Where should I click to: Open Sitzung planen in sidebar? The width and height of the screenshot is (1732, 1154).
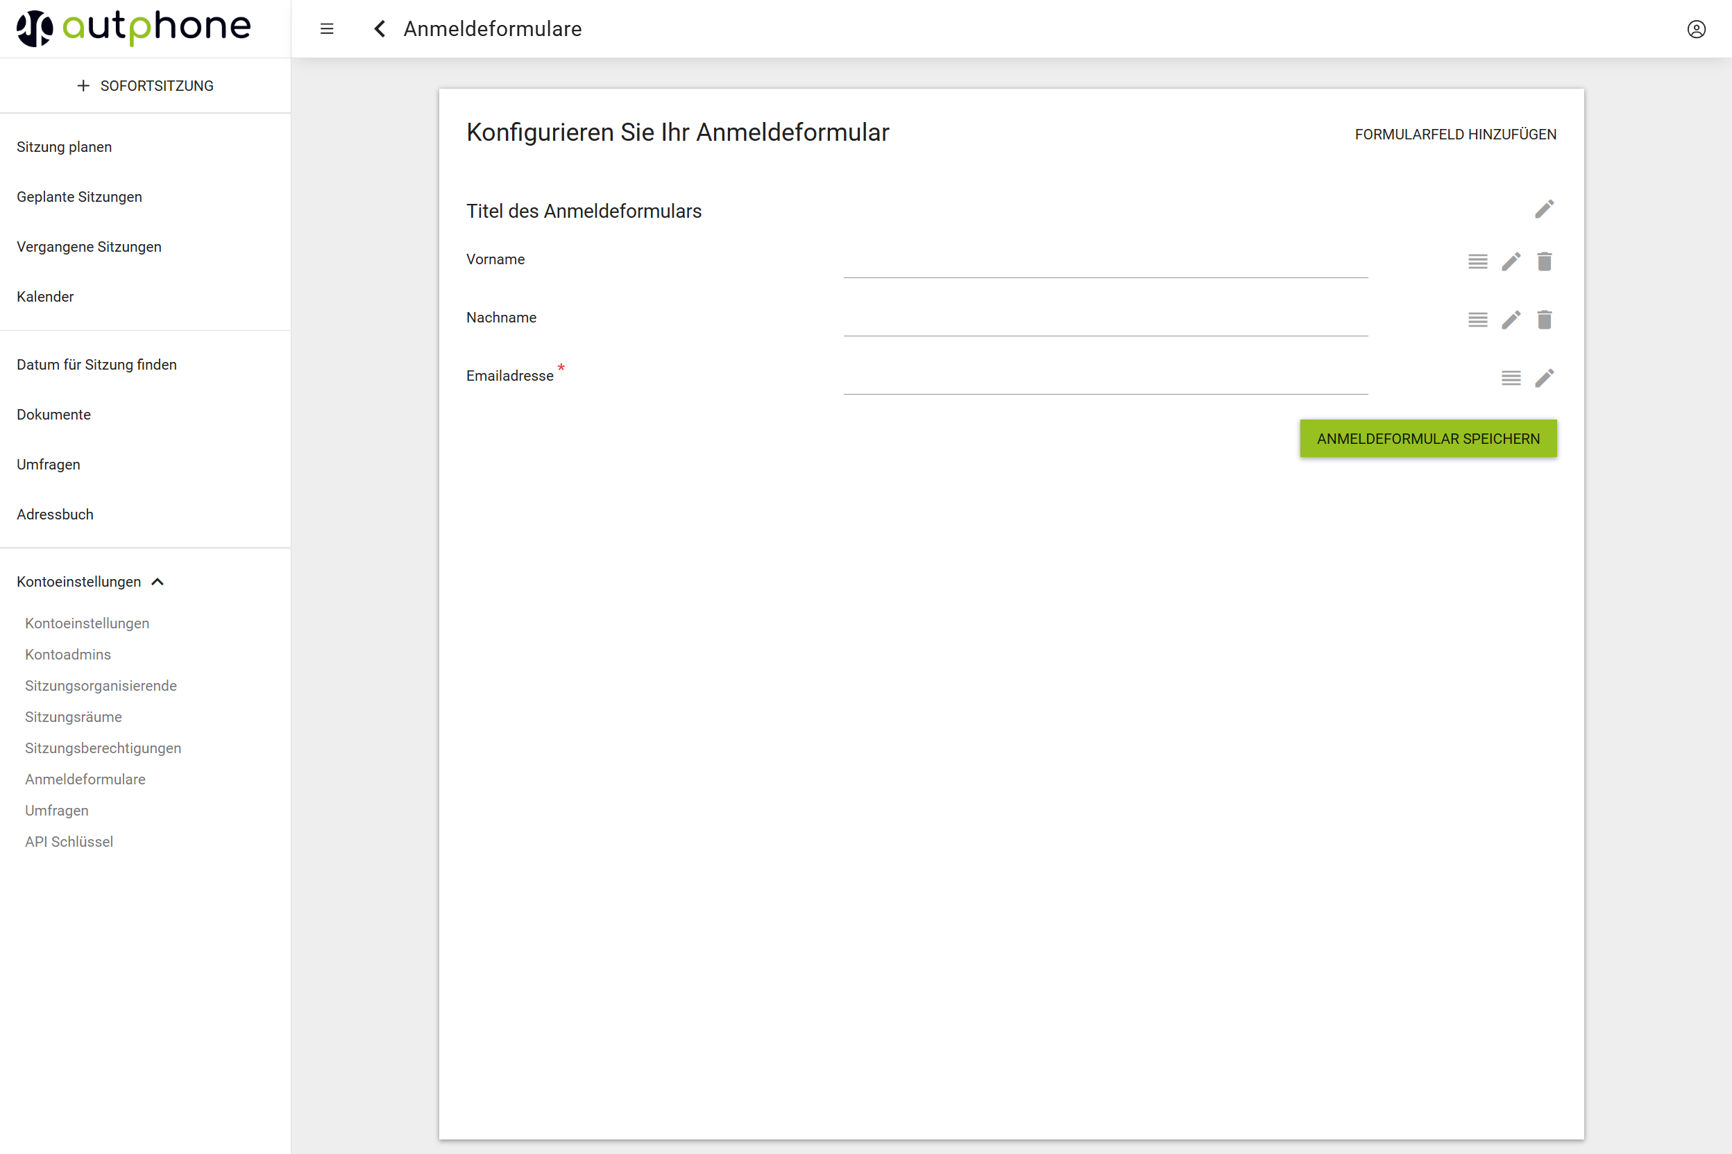click(x=64, y=146)
